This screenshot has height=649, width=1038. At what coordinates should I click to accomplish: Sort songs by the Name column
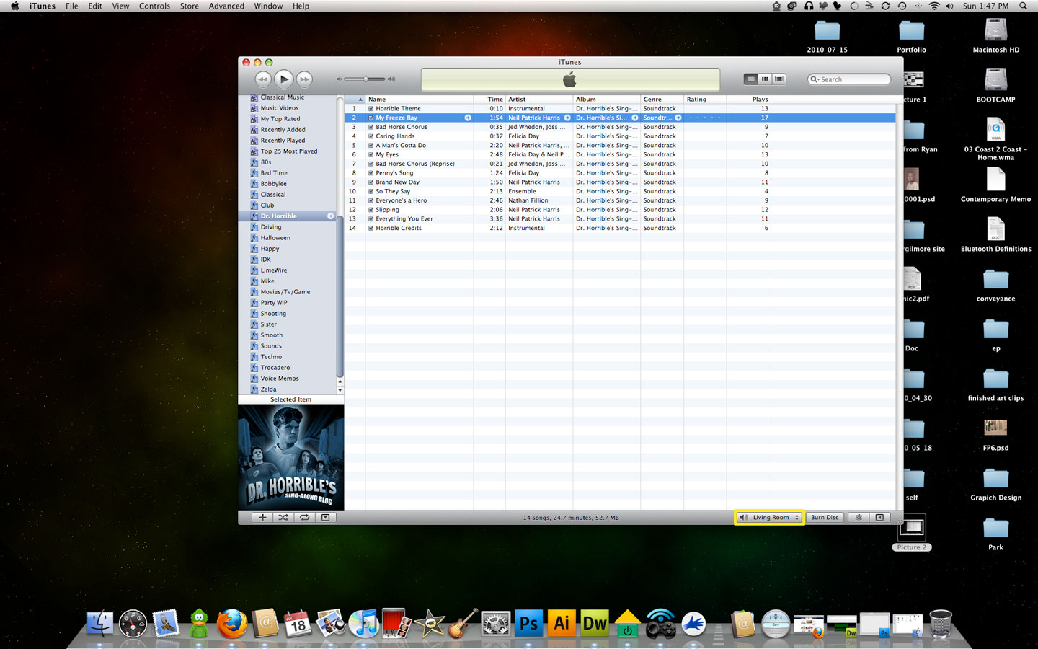coord(420,100)
